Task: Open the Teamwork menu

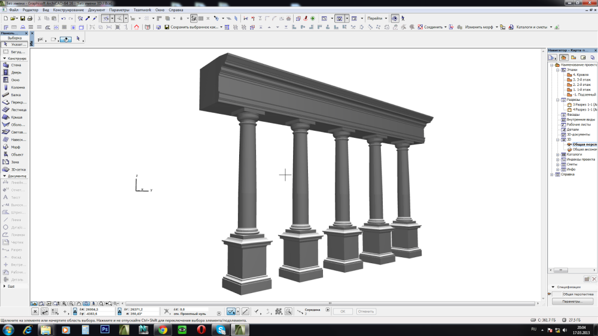Action: tap(143, 10)
